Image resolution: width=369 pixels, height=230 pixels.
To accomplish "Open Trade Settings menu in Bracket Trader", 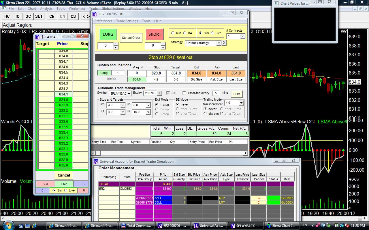I will pyautogui.click(x=127, y=21).
